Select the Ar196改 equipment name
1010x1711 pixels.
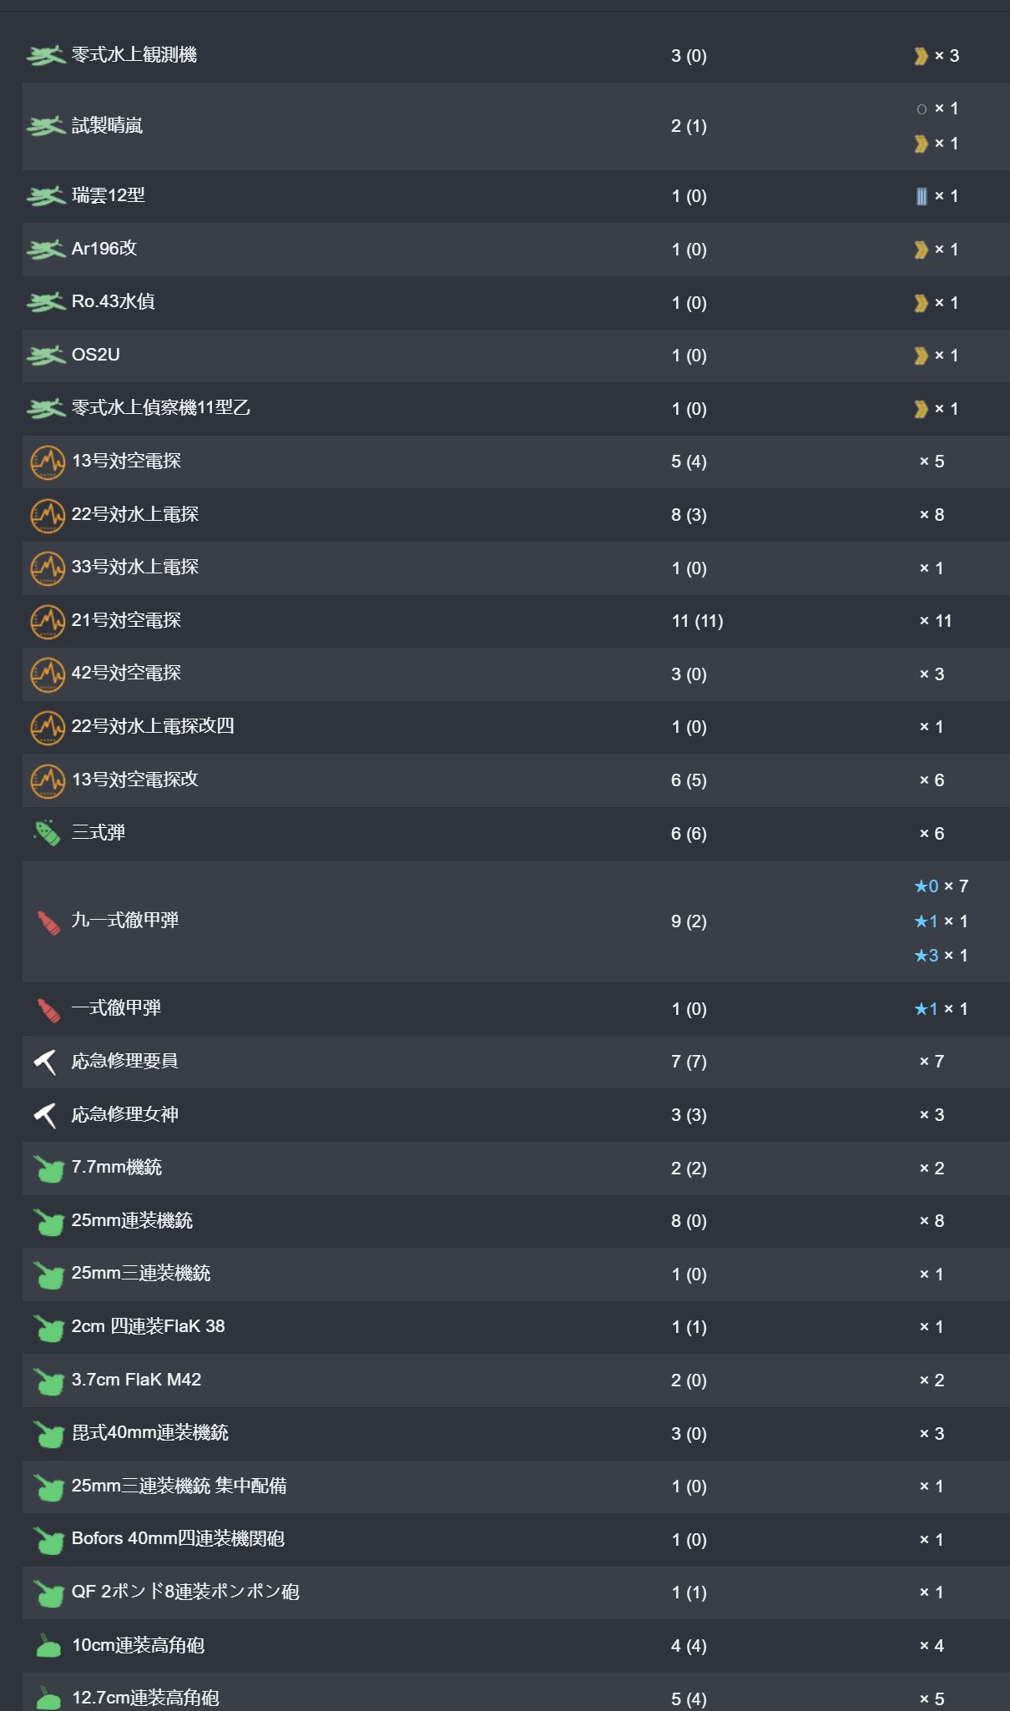coord(104,249)
